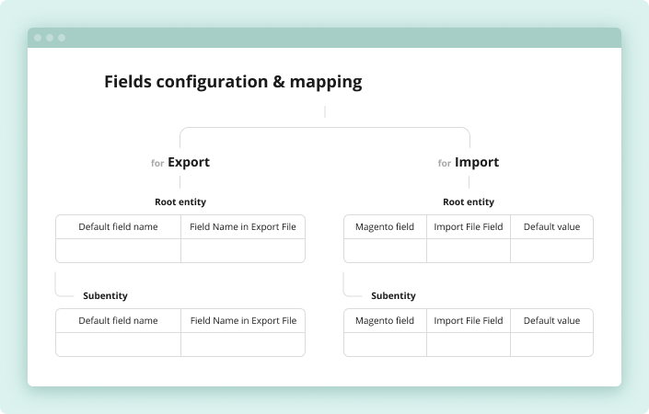649x414 pixels.
Task: Click the Fields configuration & mapping heading
Action: (233, 82)
